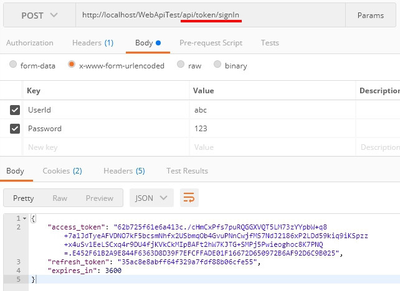Select the form-data radio button
Image resolution: width=400 pixels, height=291 pixels.
(x=13, y=64)
